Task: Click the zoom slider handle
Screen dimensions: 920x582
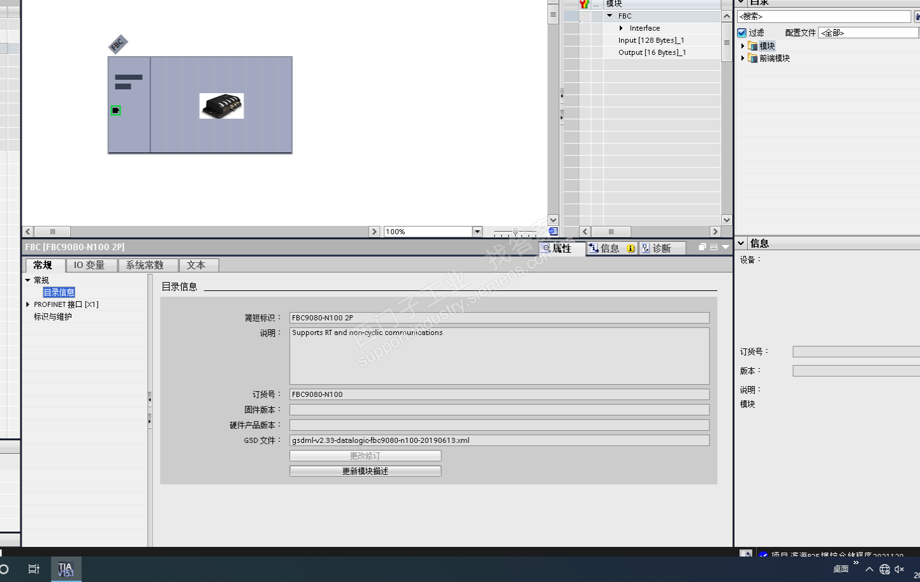Action: coord(515,232)
